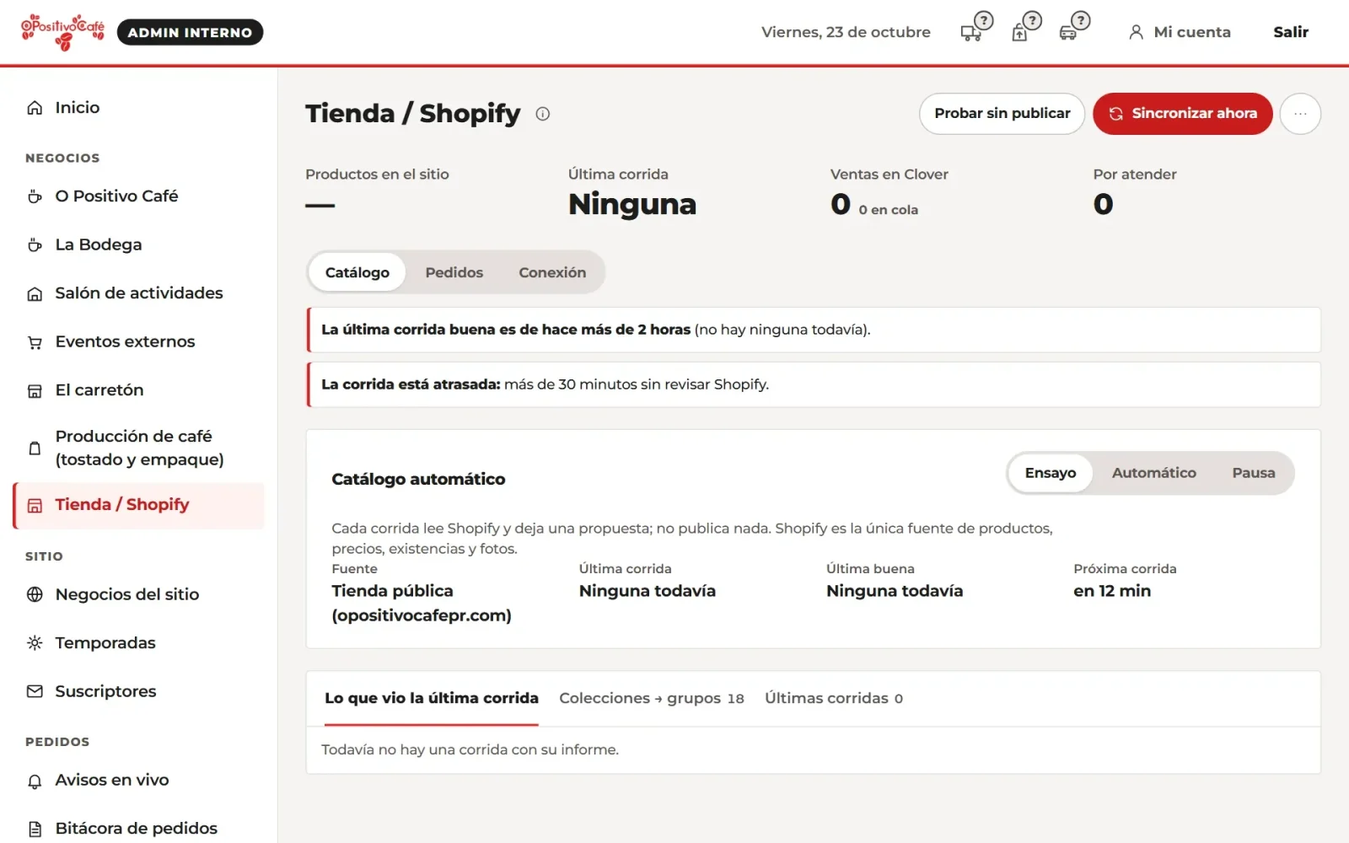Select Tienda / Shopify in the sidebar
This screenshot has width=1349, height=843.
[x=138, y=505]
